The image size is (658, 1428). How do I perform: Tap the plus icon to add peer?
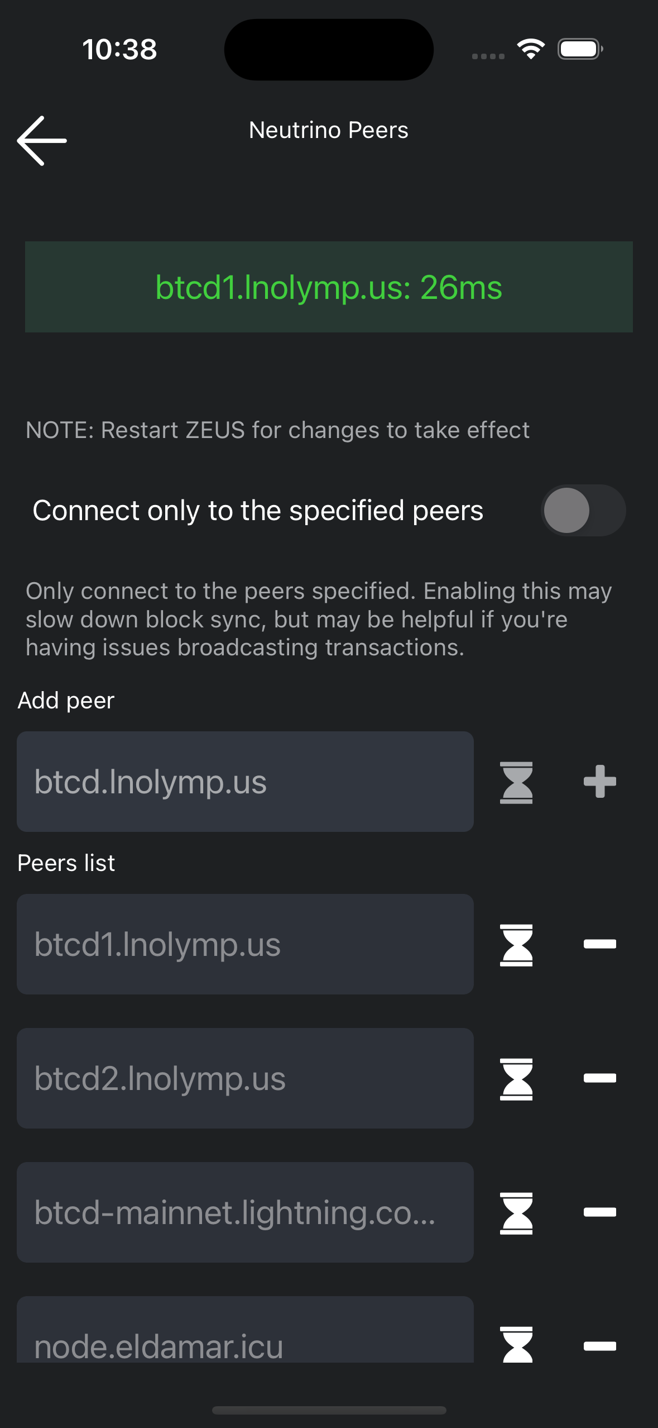point(600,781)
